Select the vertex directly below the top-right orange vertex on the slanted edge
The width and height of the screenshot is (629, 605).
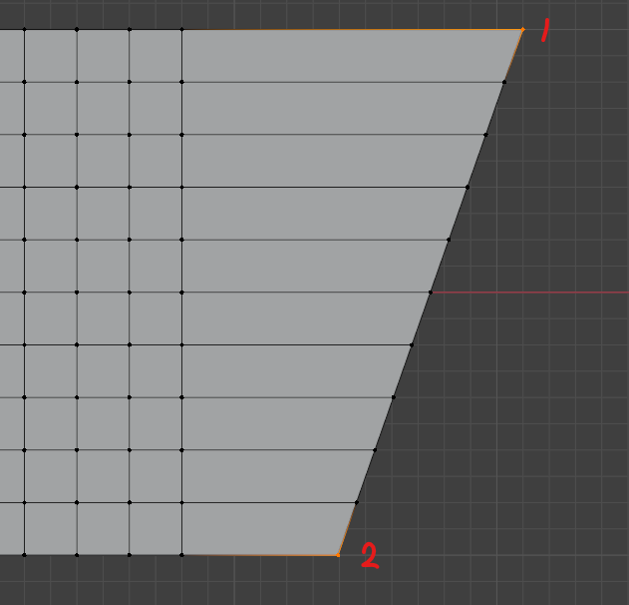(x=504, y=82)
